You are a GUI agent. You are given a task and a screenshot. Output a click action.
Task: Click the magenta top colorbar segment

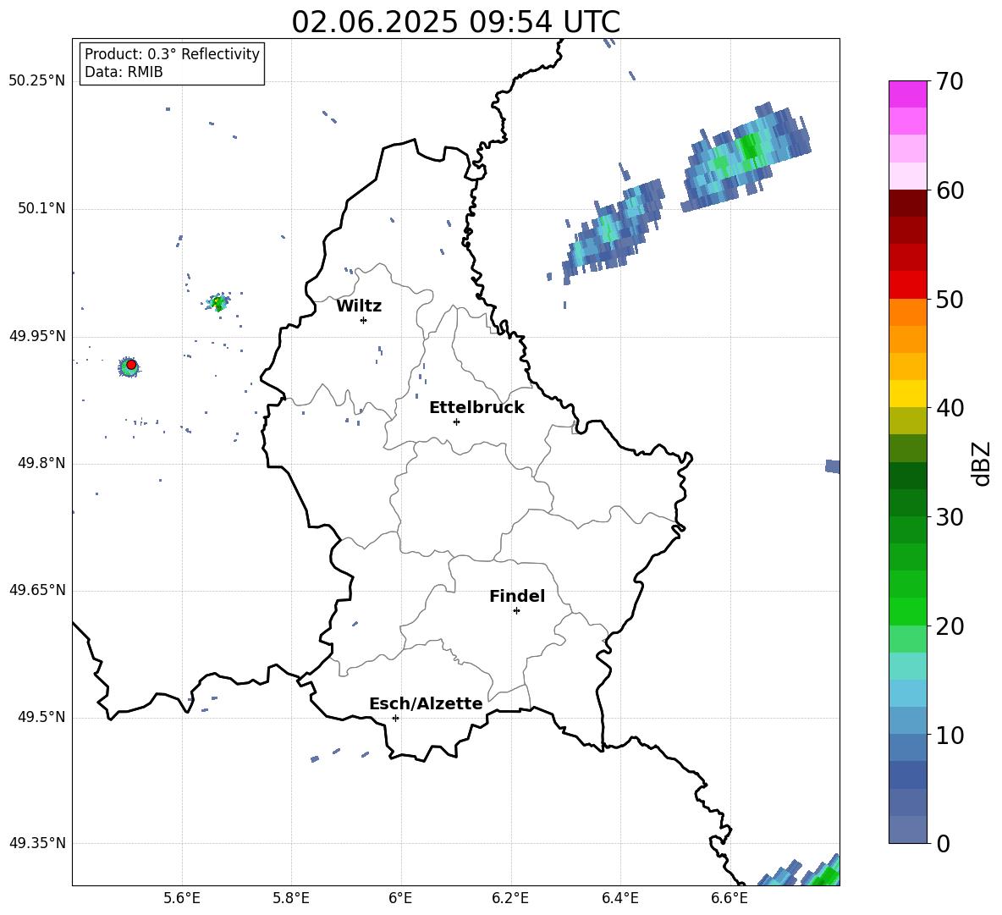coord(907,94)
